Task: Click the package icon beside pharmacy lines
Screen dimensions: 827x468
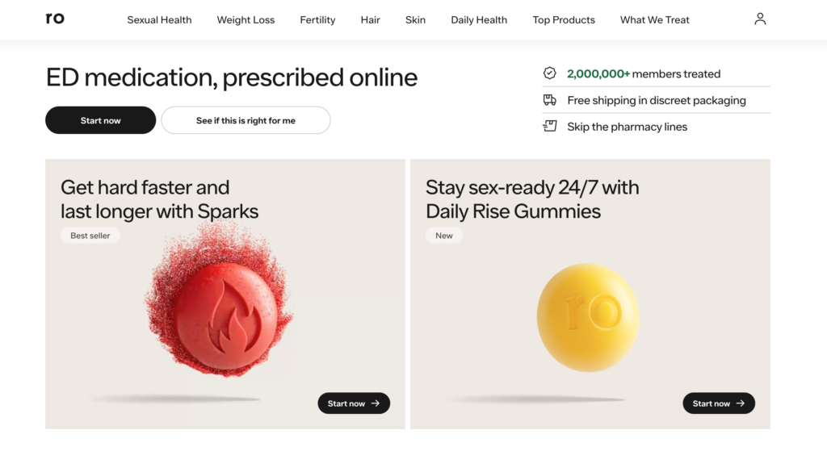Action: point(549,126)
